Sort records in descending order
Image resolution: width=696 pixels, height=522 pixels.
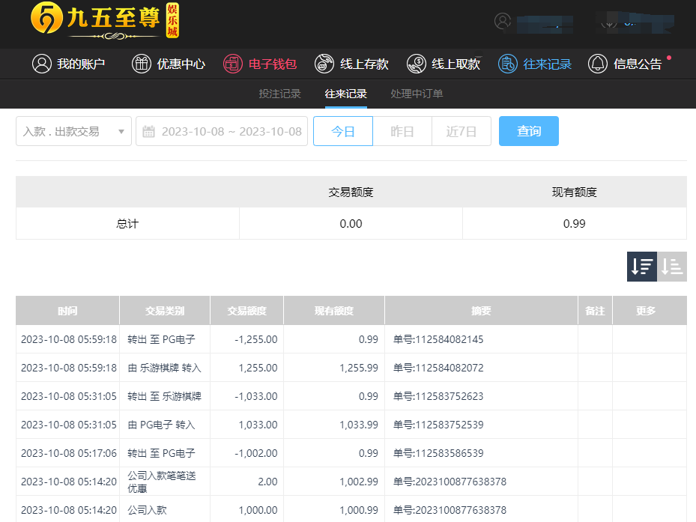(x=642, y=267)
